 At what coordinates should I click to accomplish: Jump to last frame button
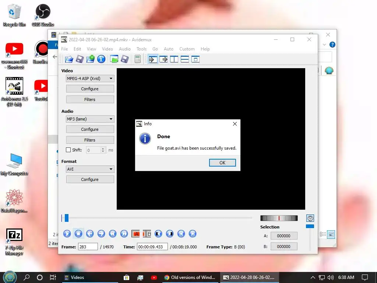point(193,234)
